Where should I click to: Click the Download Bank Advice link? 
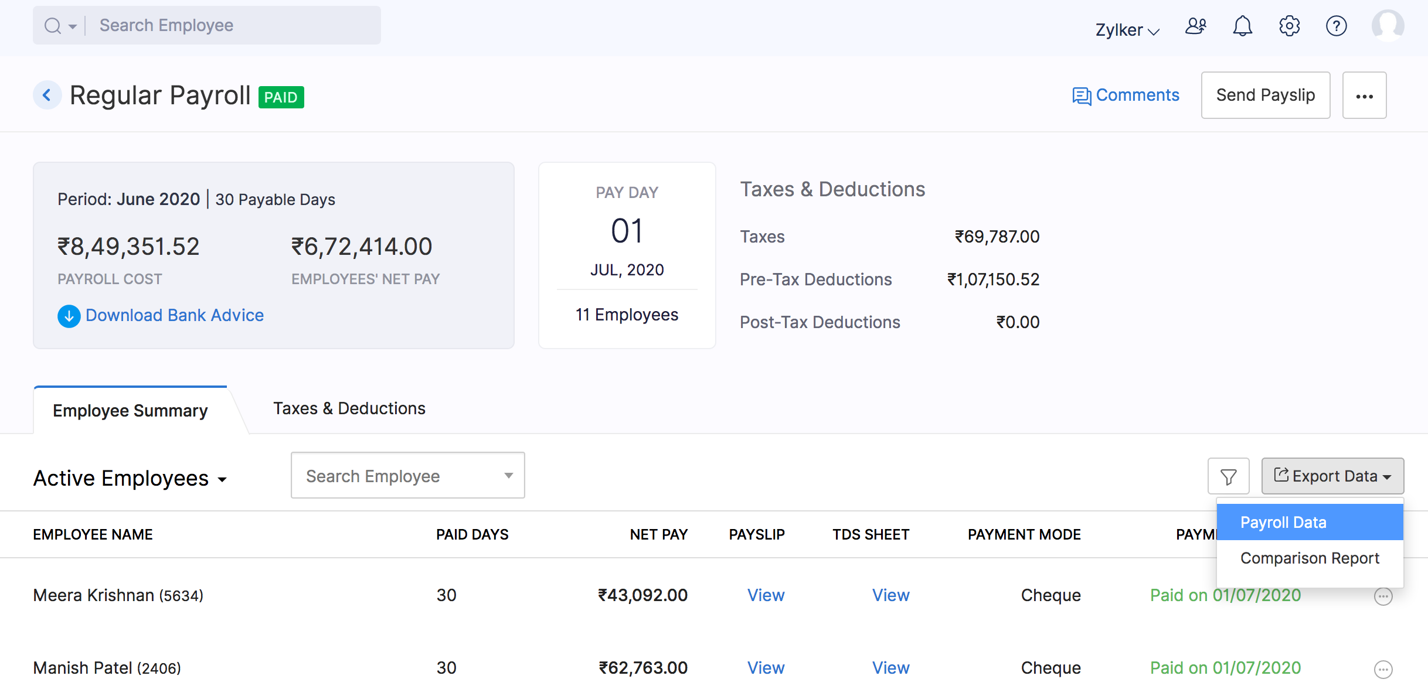click(x=174, y=316)
